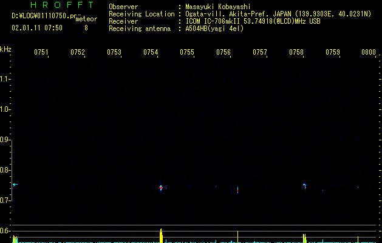Image resolution: width=382 pixels, height=243 pixels.
Task: Select the date stamp 02.01.11 07:50
Action: point(37,28)
